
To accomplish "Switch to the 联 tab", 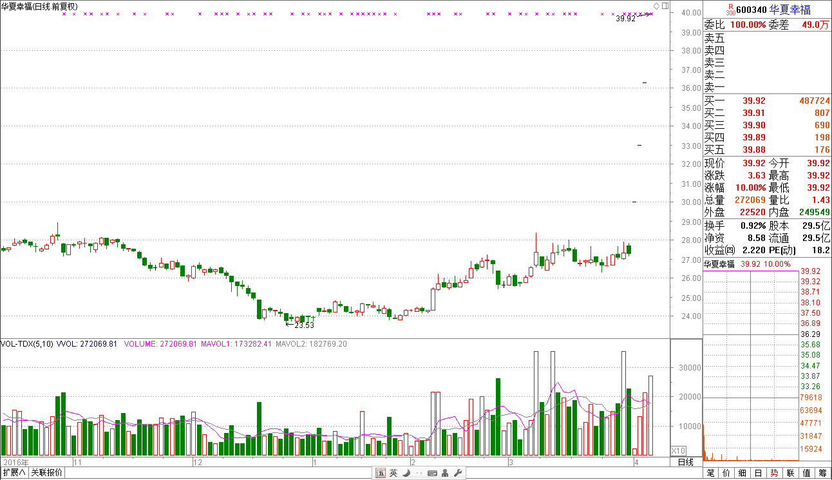I will coord(791,474).
